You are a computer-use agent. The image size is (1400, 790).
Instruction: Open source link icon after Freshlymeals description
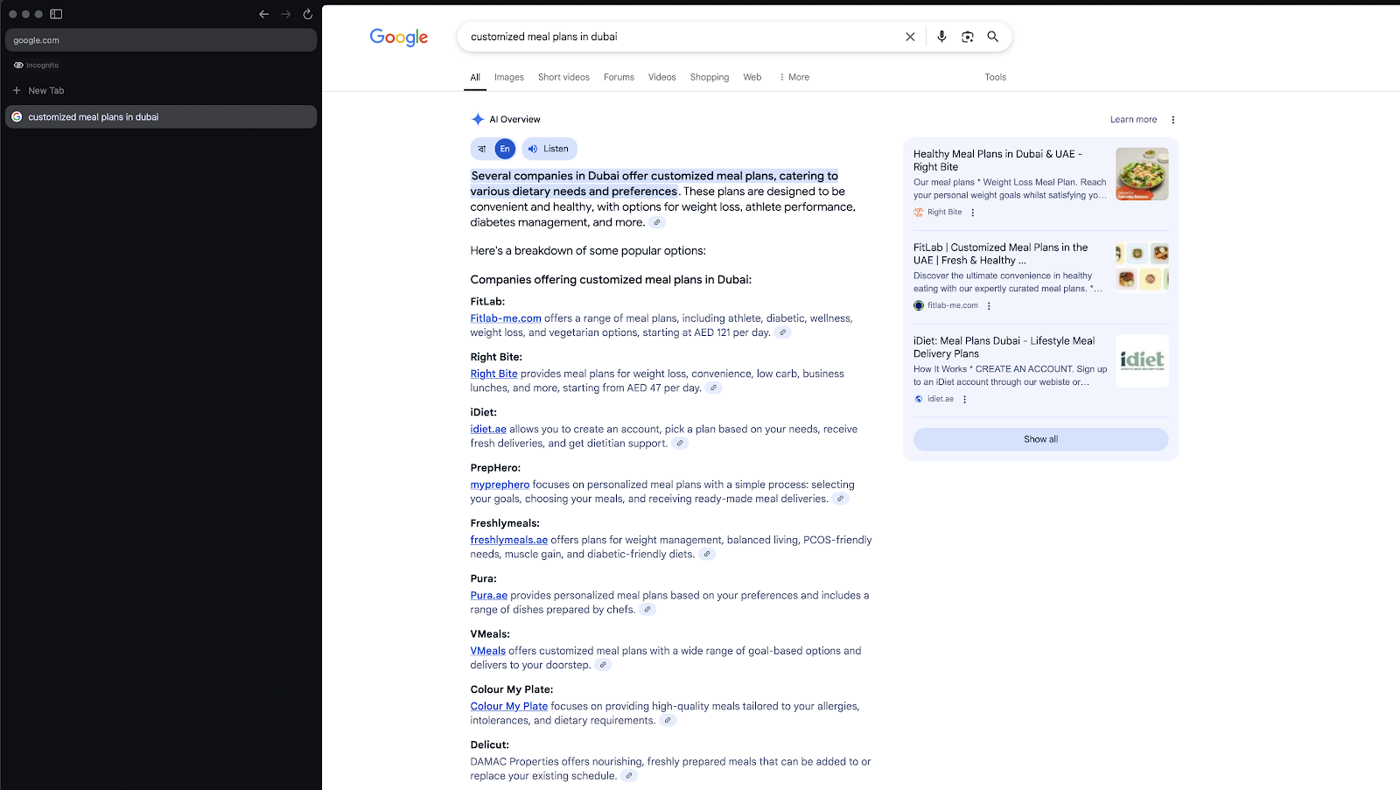click(x=707, y=554)
